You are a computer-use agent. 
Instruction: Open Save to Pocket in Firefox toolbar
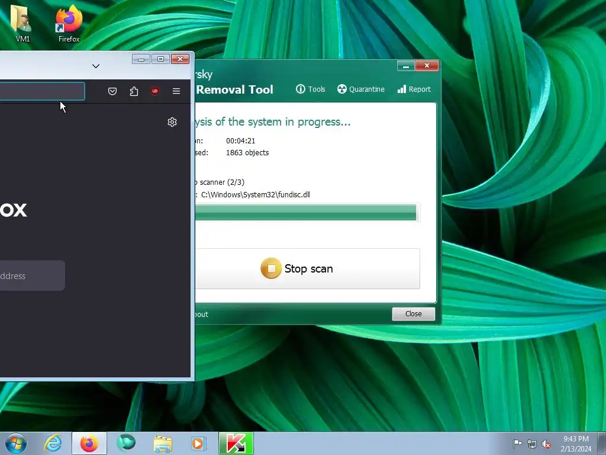coord(112,91)
